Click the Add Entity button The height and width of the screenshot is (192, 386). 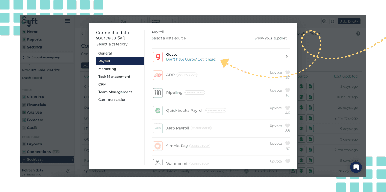pyautogui.click(x=349, y=21)
